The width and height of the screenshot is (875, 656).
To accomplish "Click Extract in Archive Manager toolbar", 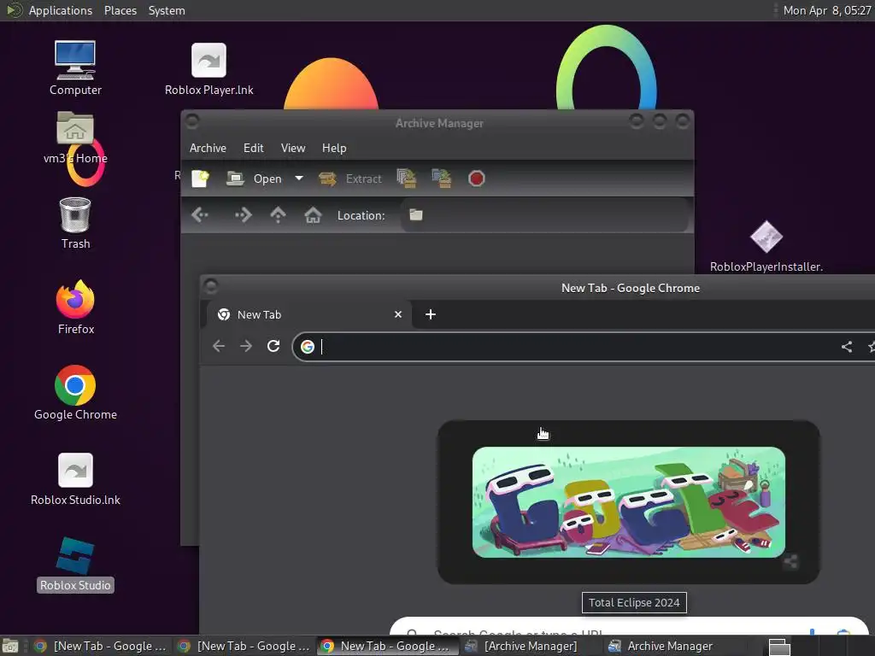I will 349,179.
